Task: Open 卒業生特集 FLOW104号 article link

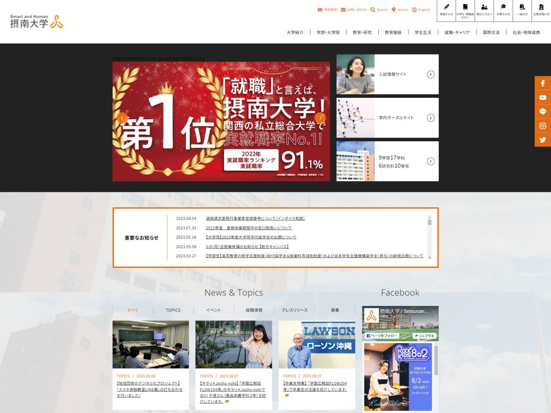Action: [x=315, y=387]
